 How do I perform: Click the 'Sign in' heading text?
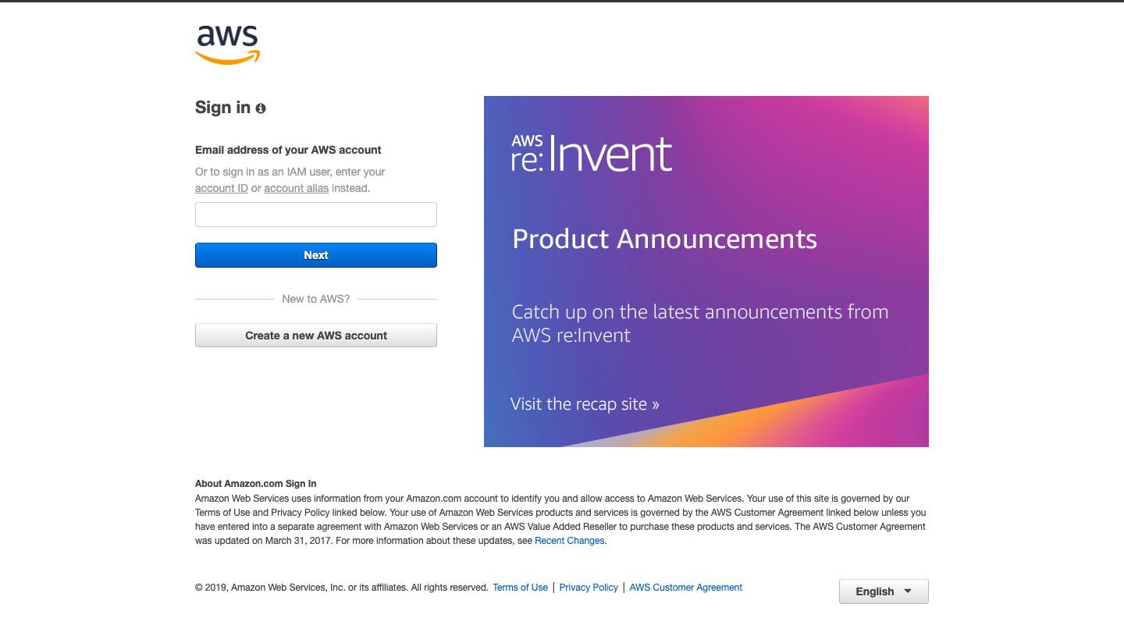coord(222,108)
